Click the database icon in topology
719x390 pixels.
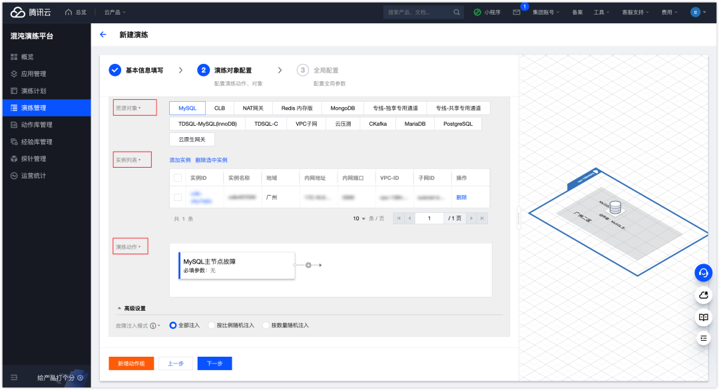coord(615,208)
